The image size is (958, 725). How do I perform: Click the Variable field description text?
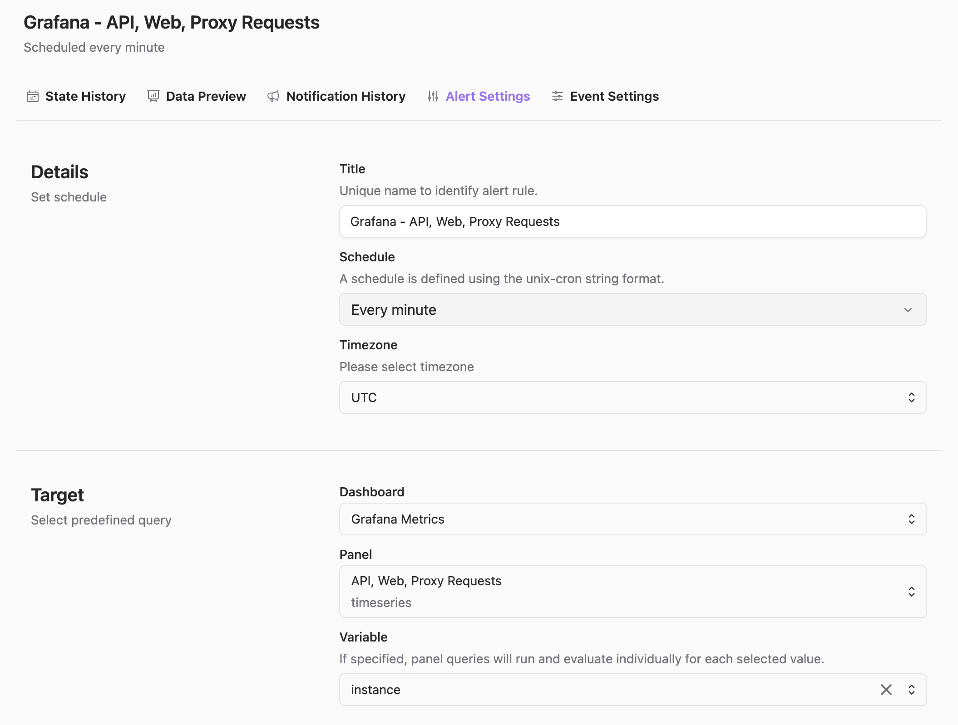582,659
